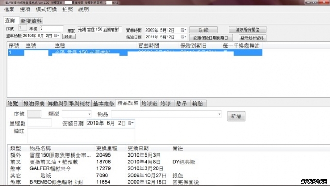This screenshot has height=186, width=330.
Task: Switch to the 查詢 tab
Action: click(x=10, y=21)
